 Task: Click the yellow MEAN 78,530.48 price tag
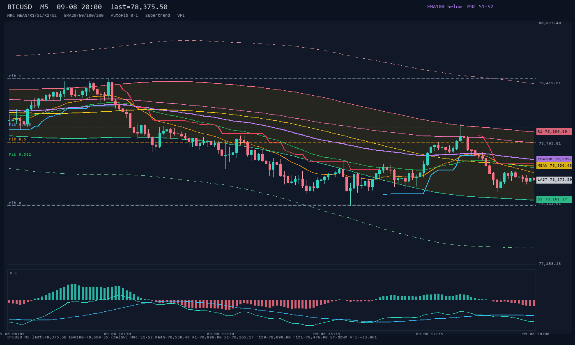coord(554,166)
